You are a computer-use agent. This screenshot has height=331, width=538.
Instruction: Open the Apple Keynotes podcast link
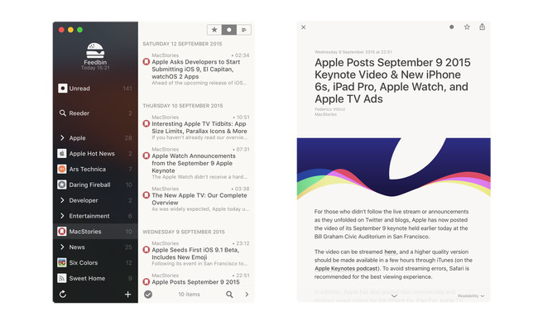(346, 269)
